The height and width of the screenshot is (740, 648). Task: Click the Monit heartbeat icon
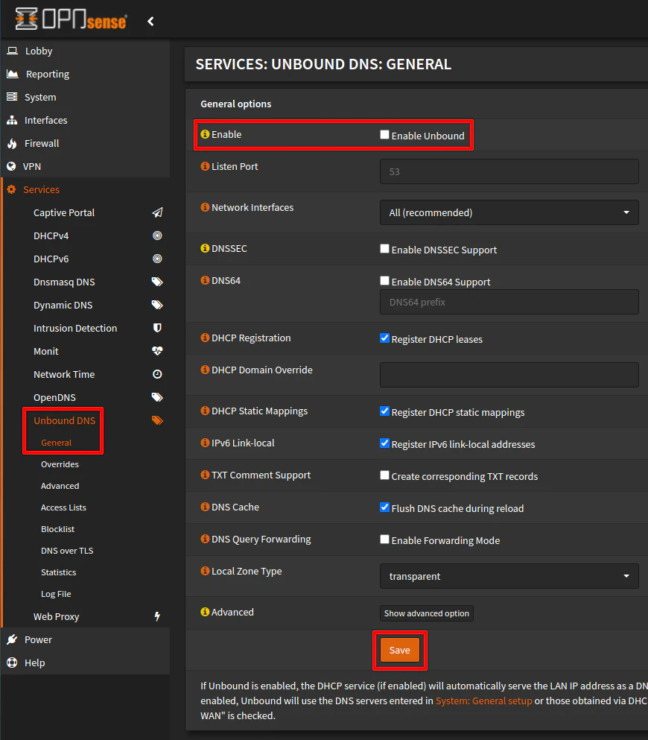[157, 351]
